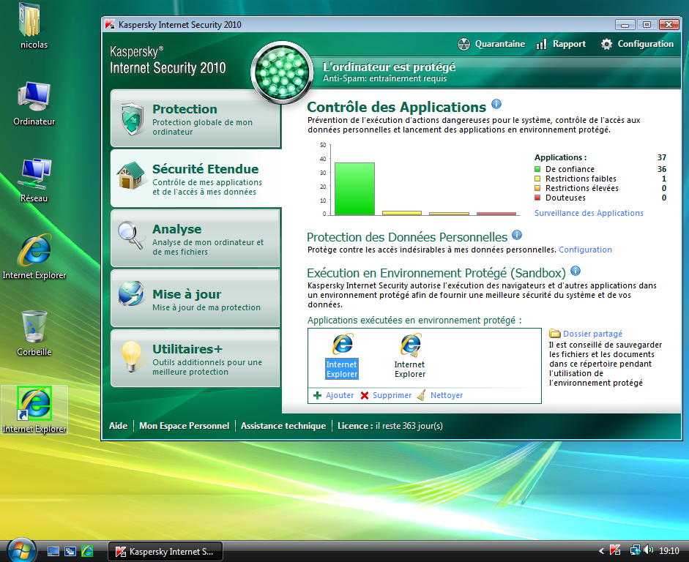Click the yellow Restrictions faibles legend swatch
689x562 pixels.
(x=537, y=179)
